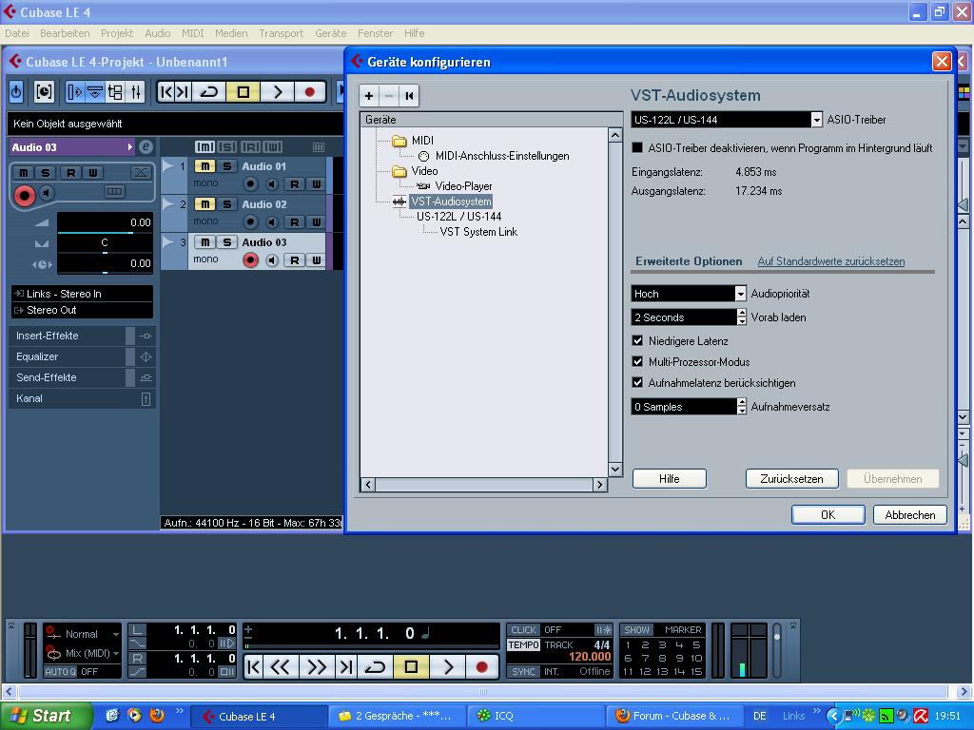Open the ASIO-Treiber dropdown

point(816,120)
